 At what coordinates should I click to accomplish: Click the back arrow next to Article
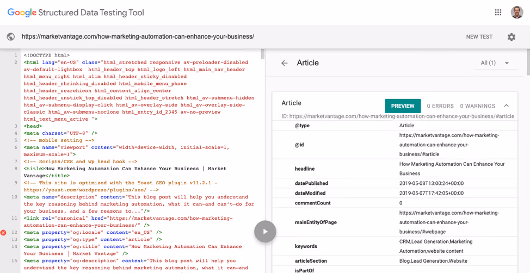[x=285, y=63]
